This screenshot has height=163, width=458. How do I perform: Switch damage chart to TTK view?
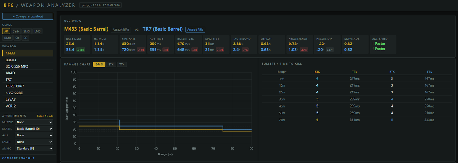[x=122, y=65]
